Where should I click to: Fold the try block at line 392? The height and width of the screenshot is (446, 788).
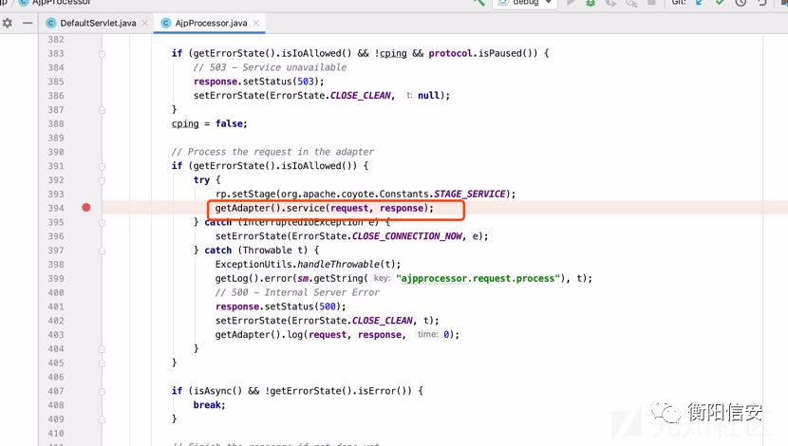[102, 180]
